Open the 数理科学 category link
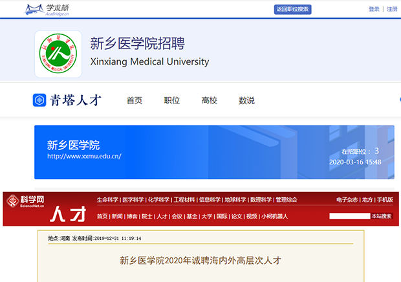 coord(261,200)
